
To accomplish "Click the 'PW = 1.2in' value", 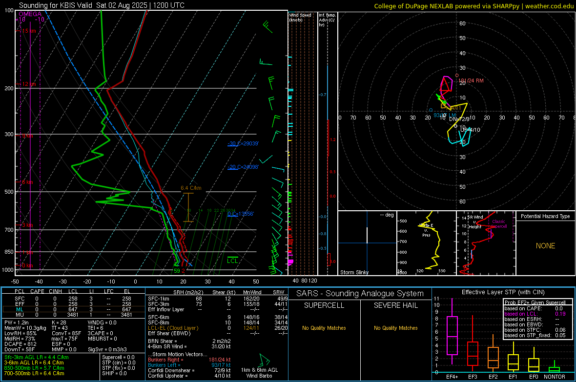I will (x=17, y=322).
